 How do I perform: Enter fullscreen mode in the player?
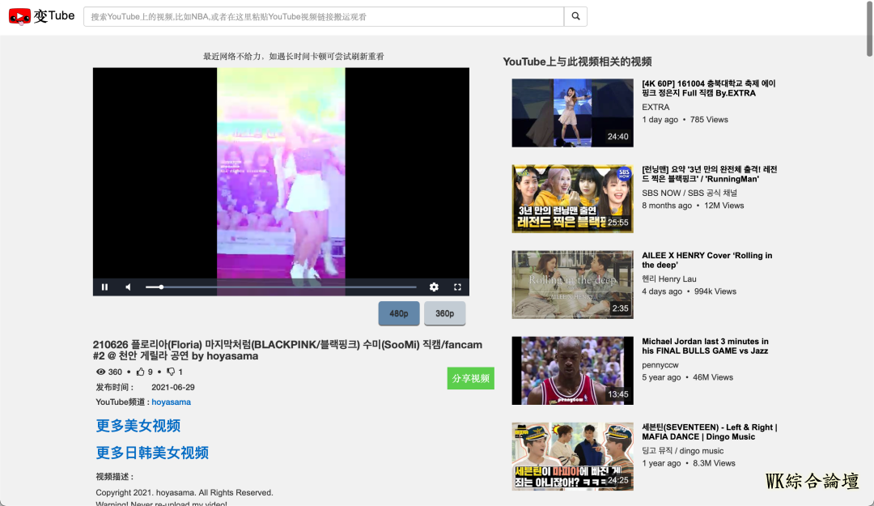[x=457, y=287]
